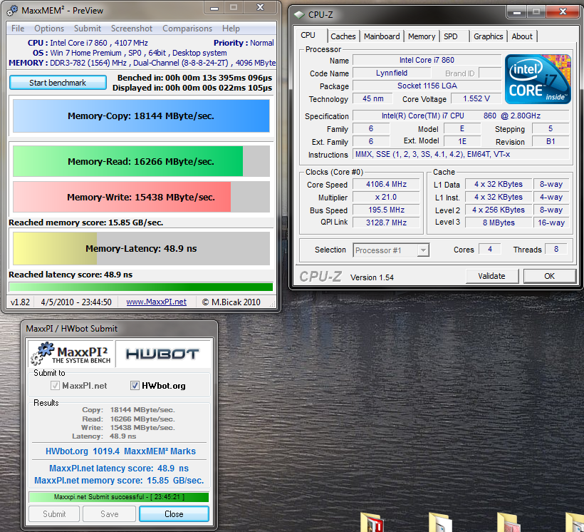This screenshot has height=532, width=584.
Task: Click the Memory-Write result bar
Action: [141, 197]
